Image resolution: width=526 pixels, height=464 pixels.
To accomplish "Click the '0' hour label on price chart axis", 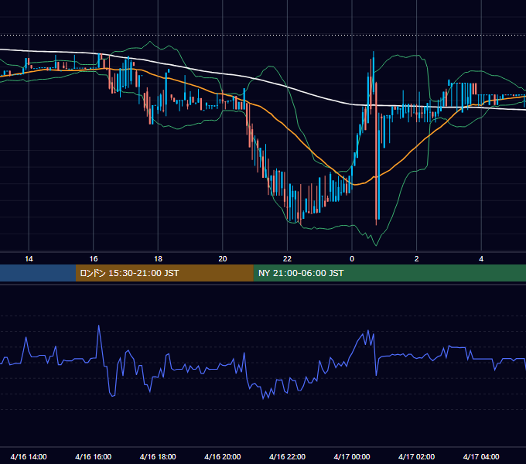I will (352, 259).
